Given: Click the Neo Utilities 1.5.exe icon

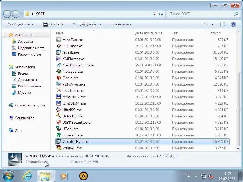Looking at the screenshot, I should click(59, 65).
